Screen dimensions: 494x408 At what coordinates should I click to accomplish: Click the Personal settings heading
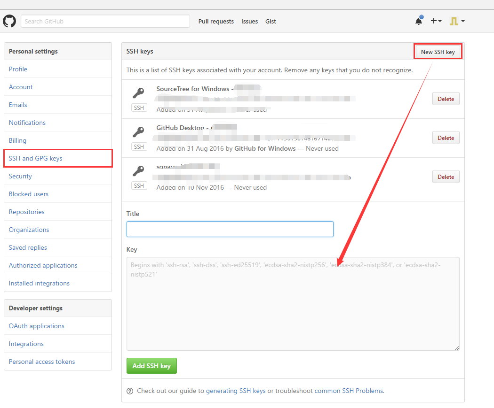coord(33,51)
